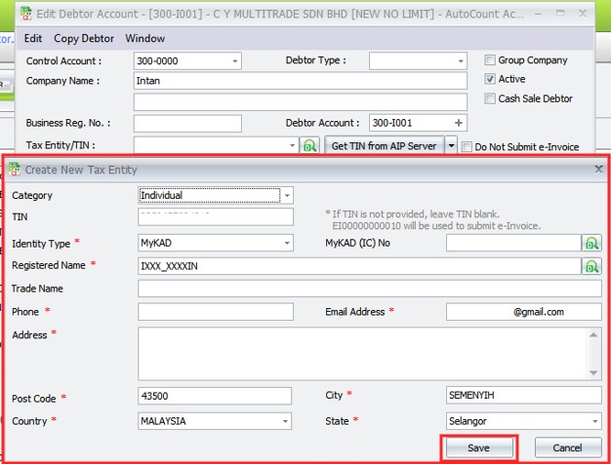Close the Create New Tax Entity dialog

tap(598, 170)
